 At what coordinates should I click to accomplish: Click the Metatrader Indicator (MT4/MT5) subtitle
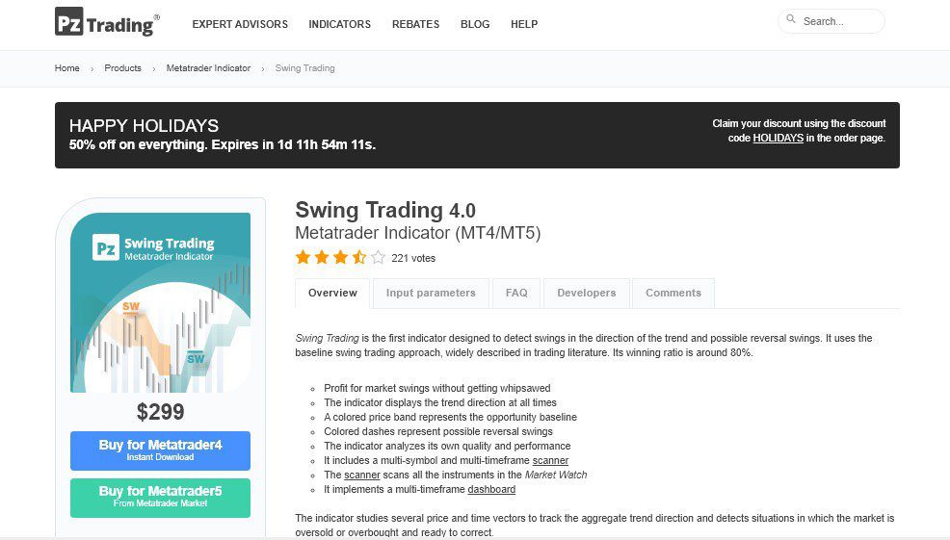pyautogui.click(x=417, y=233)
